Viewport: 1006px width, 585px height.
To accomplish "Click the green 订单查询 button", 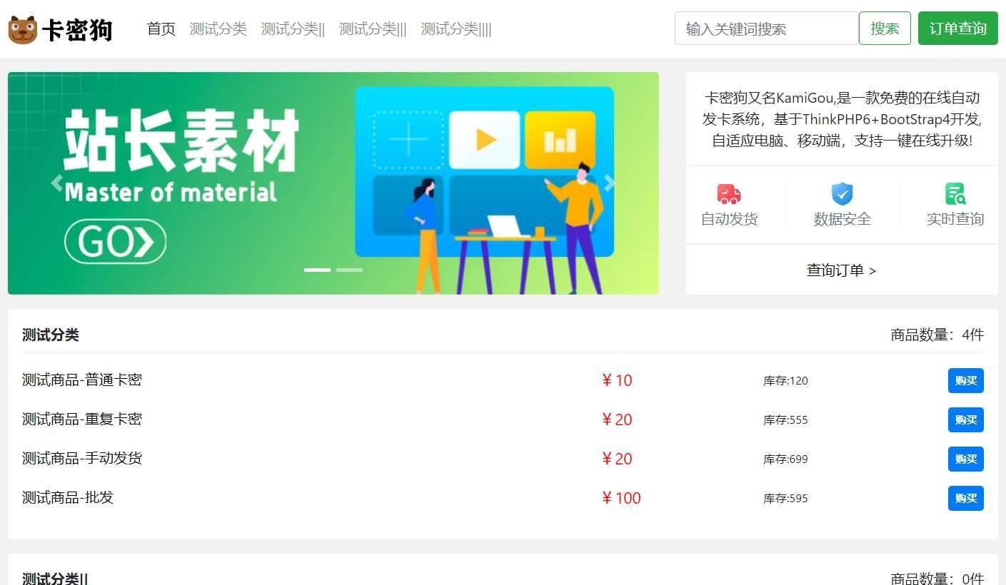I will point(957,29).
